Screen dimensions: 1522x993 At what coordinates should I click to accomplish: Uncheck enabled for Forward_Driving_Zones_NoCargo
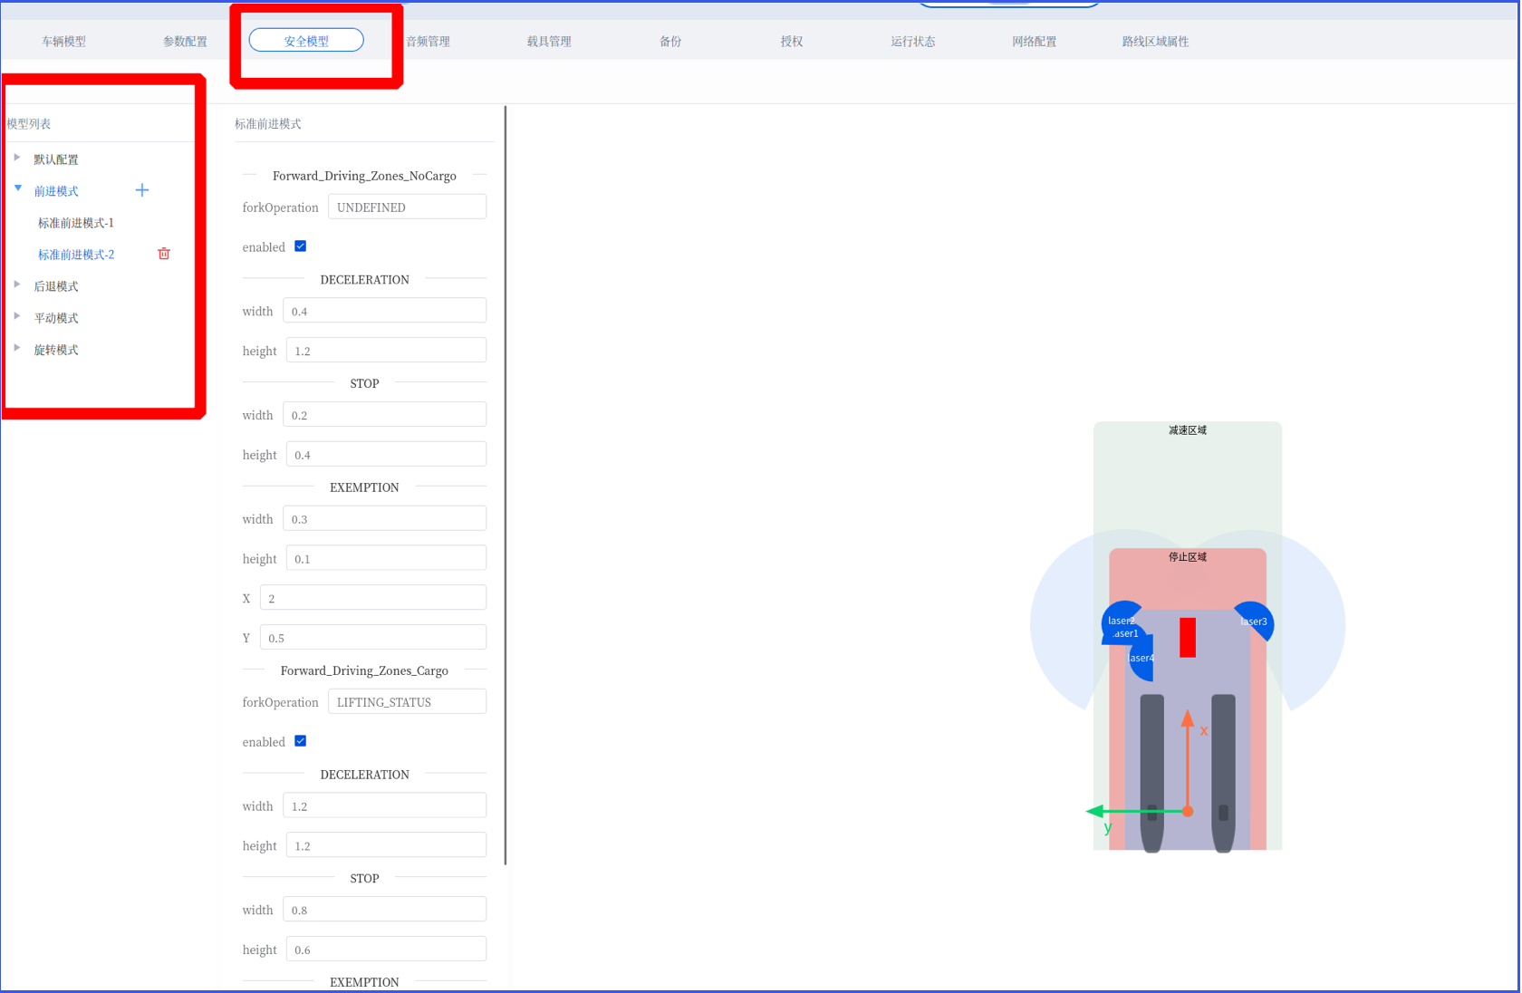[x=301, y=246]
